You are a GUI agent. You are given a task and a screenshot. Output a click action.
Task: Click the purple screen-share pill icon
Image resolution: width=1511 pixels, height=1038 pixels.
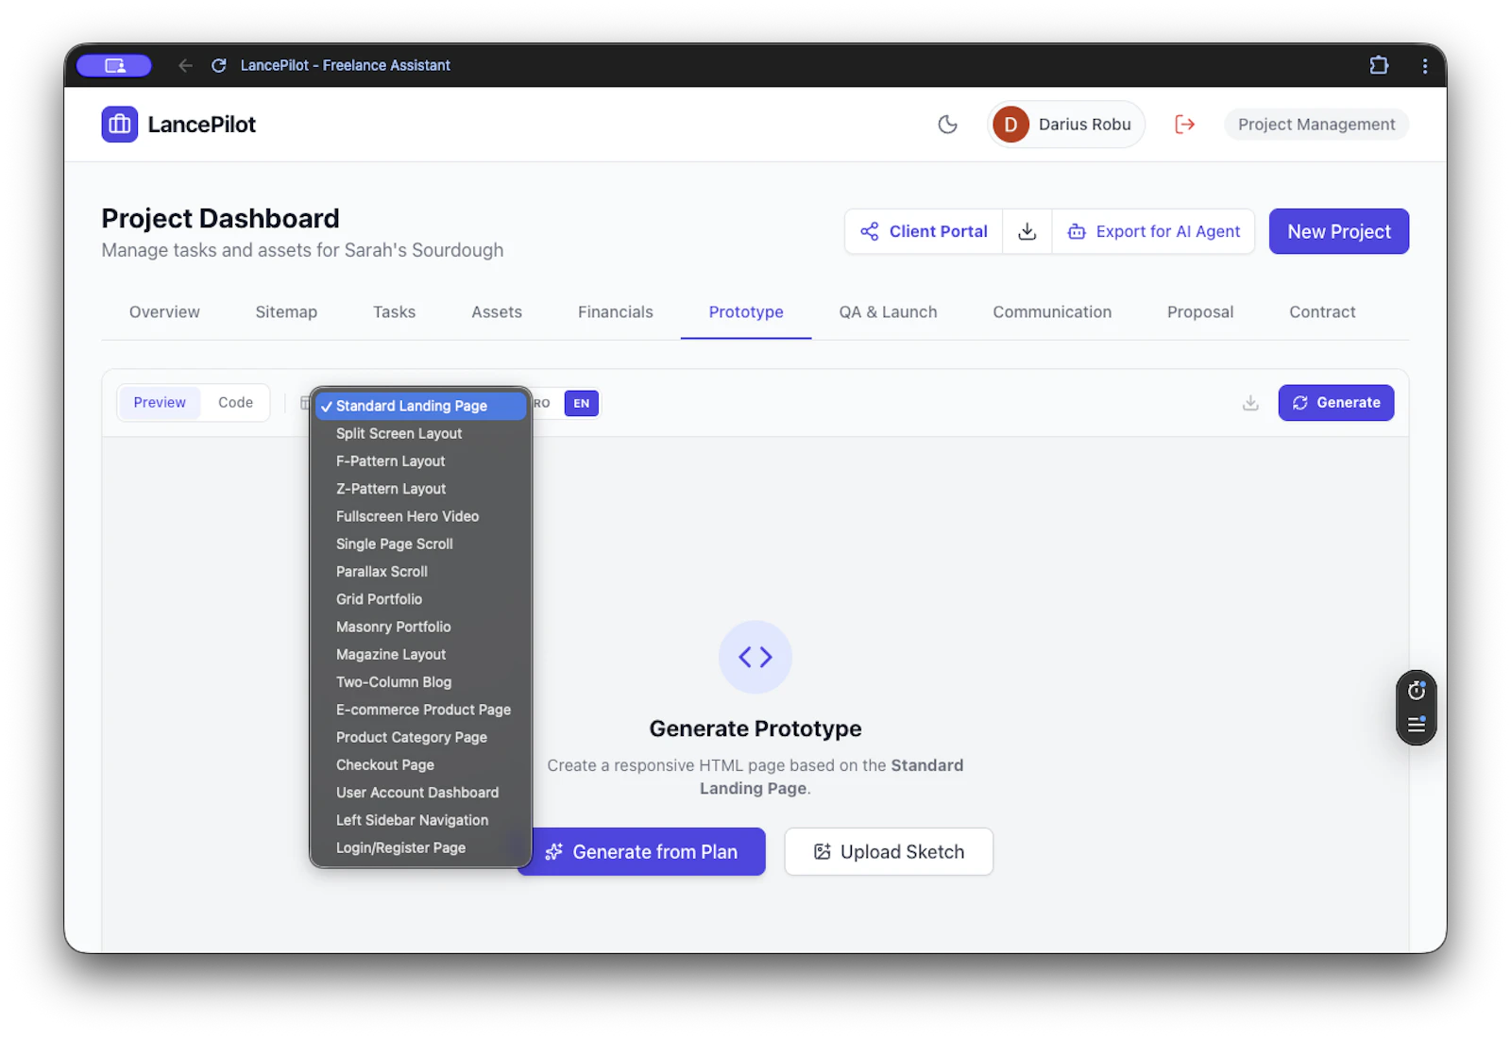(x=114, y=65)
